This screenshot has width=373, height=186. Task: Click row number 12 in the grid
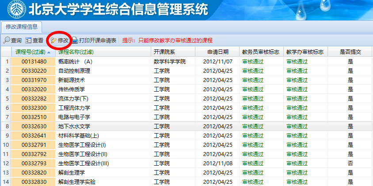(6, 163)
